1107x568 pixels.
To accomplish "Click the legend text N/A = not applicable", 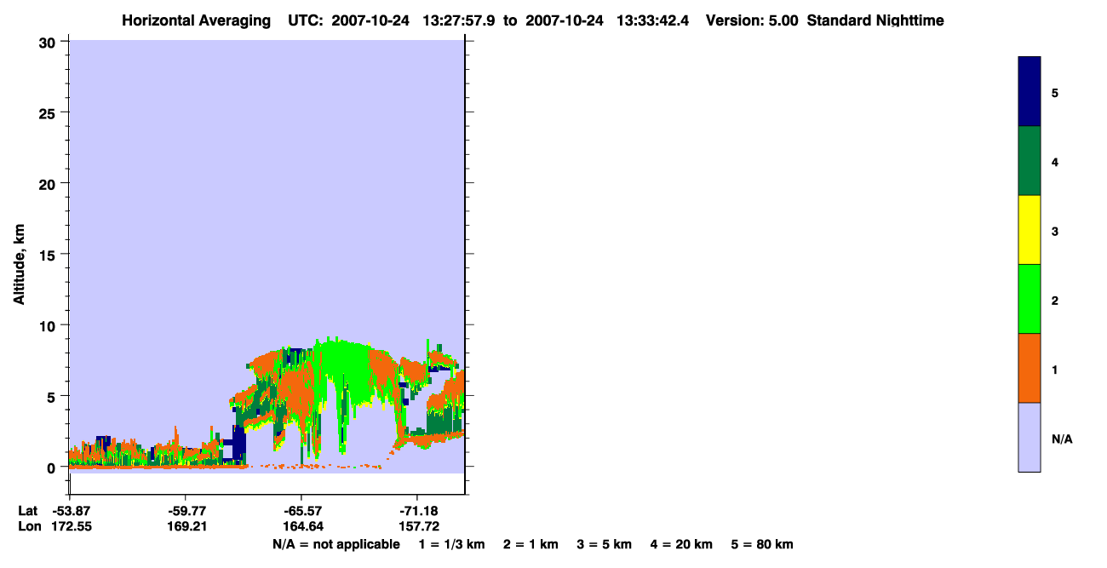I will tap(336, 544).
